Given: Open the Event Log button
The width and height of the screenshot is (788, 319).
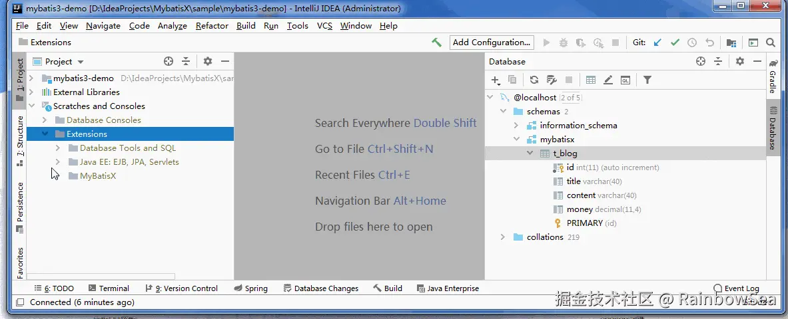Looking at the screenshot, I should [736, 288].
